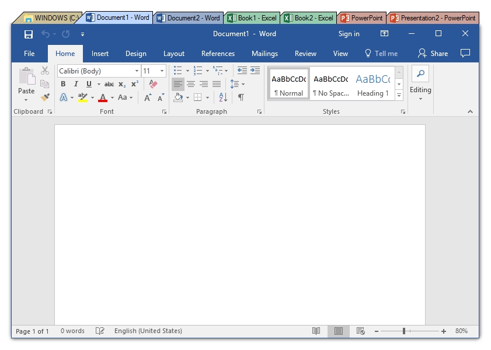
Task: Switch to the References tab
Action: click(x=218, y=54)
